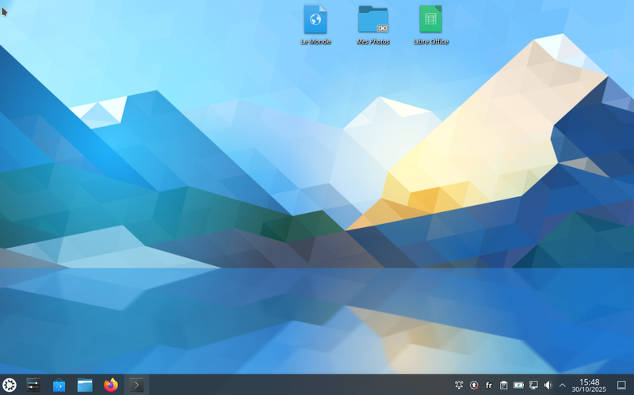This screenshot has height=395, width=634.
Task: Open the KDE application launcher
Action: click(x=10, y=385)
